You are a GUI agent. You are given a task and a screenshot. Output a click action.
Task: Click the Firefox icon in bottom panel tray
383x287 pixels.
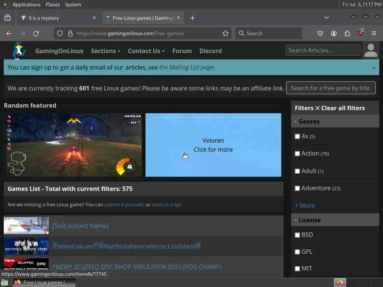(340, 283)
